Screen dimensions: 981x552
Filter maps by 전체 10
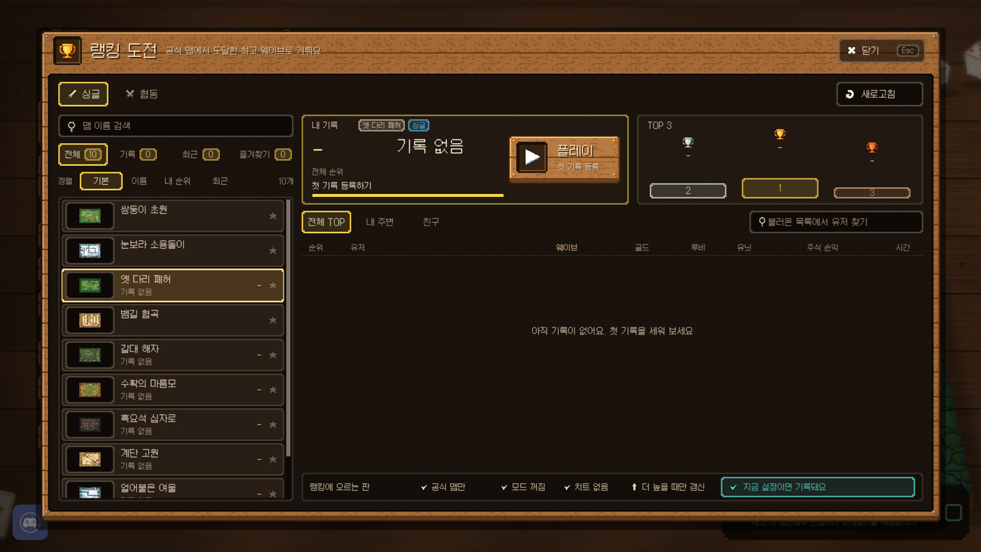coord(83,154)
